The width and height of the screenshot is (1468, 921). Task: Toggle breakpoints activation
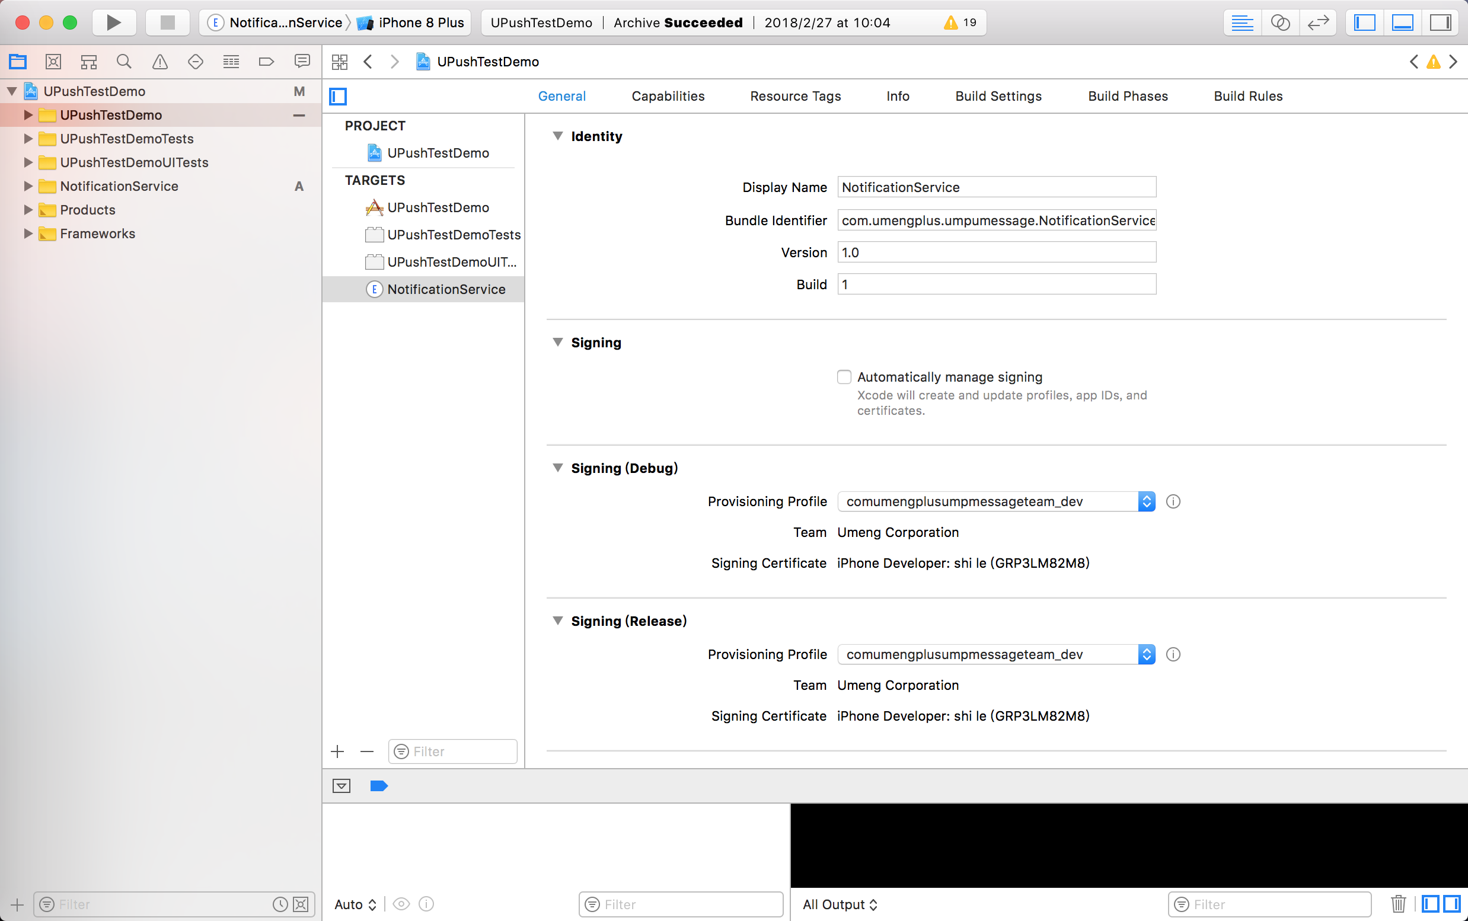point(379,786)
